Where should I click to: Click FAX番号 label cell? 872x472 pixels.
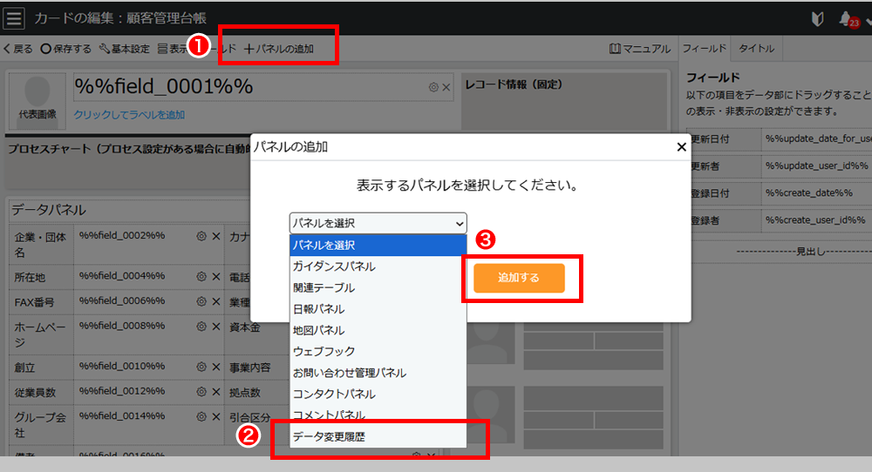coord(41,303)
